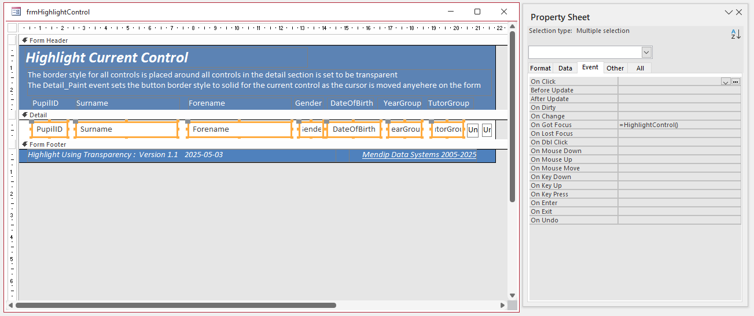Image resolution: width=754 pixels, height=316 pixels.
Task: Select the Gender text box in Detail
Action: [x=311, y=129]
